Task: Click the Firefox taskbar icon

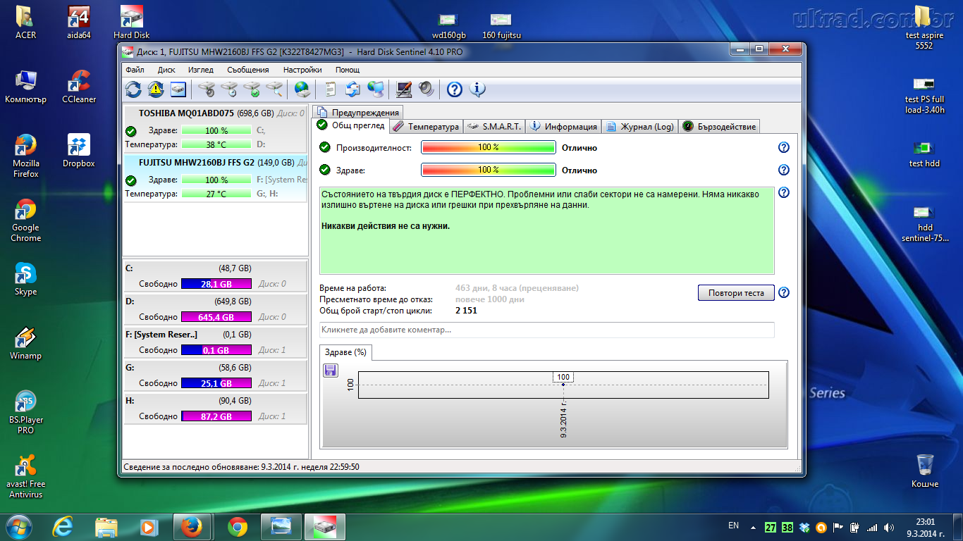Action: (x=192, y=526)
